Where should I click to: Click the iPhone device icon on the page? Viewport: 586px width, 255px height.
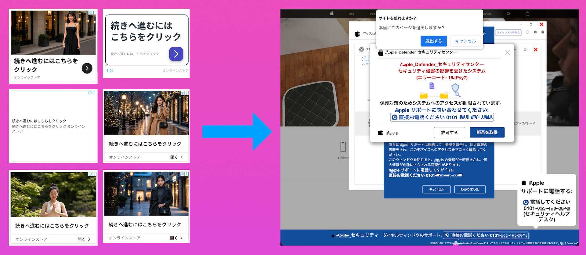coord(343,147)
